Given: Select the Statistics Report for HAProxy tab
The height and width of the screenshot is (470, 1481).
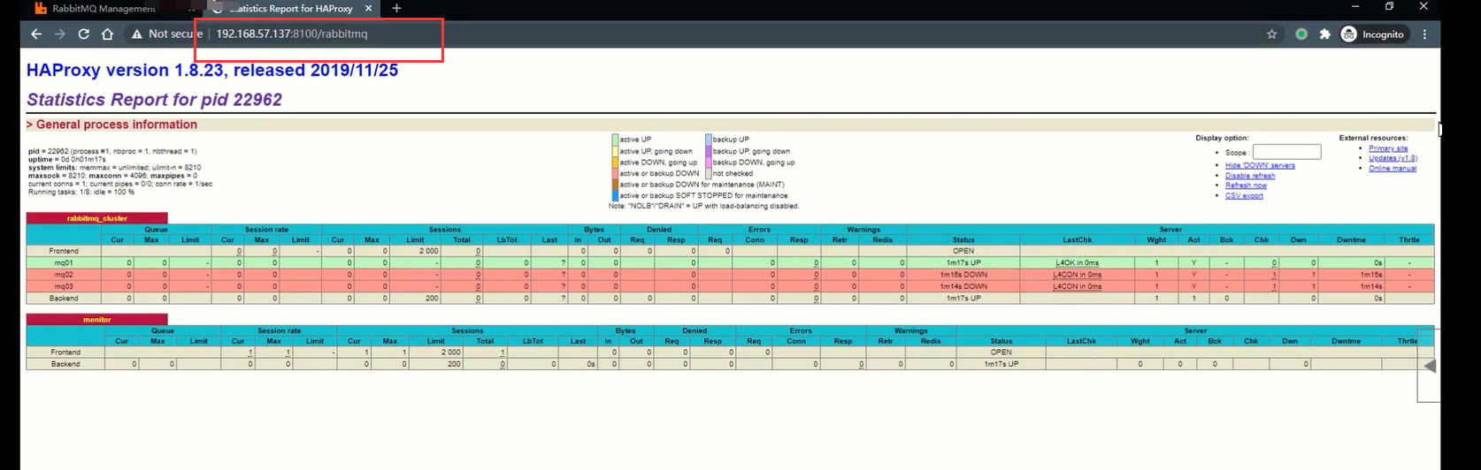Looking at the screenshot, I should 290,8.
